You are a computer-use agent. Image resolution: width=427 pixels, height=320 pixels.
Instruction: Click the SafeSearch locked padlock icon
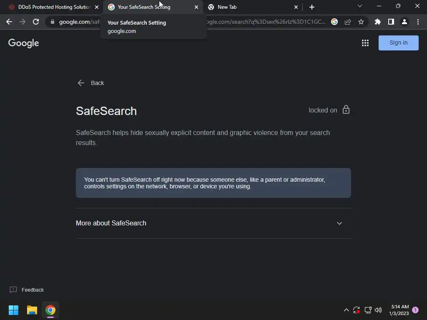coord(346,110)
